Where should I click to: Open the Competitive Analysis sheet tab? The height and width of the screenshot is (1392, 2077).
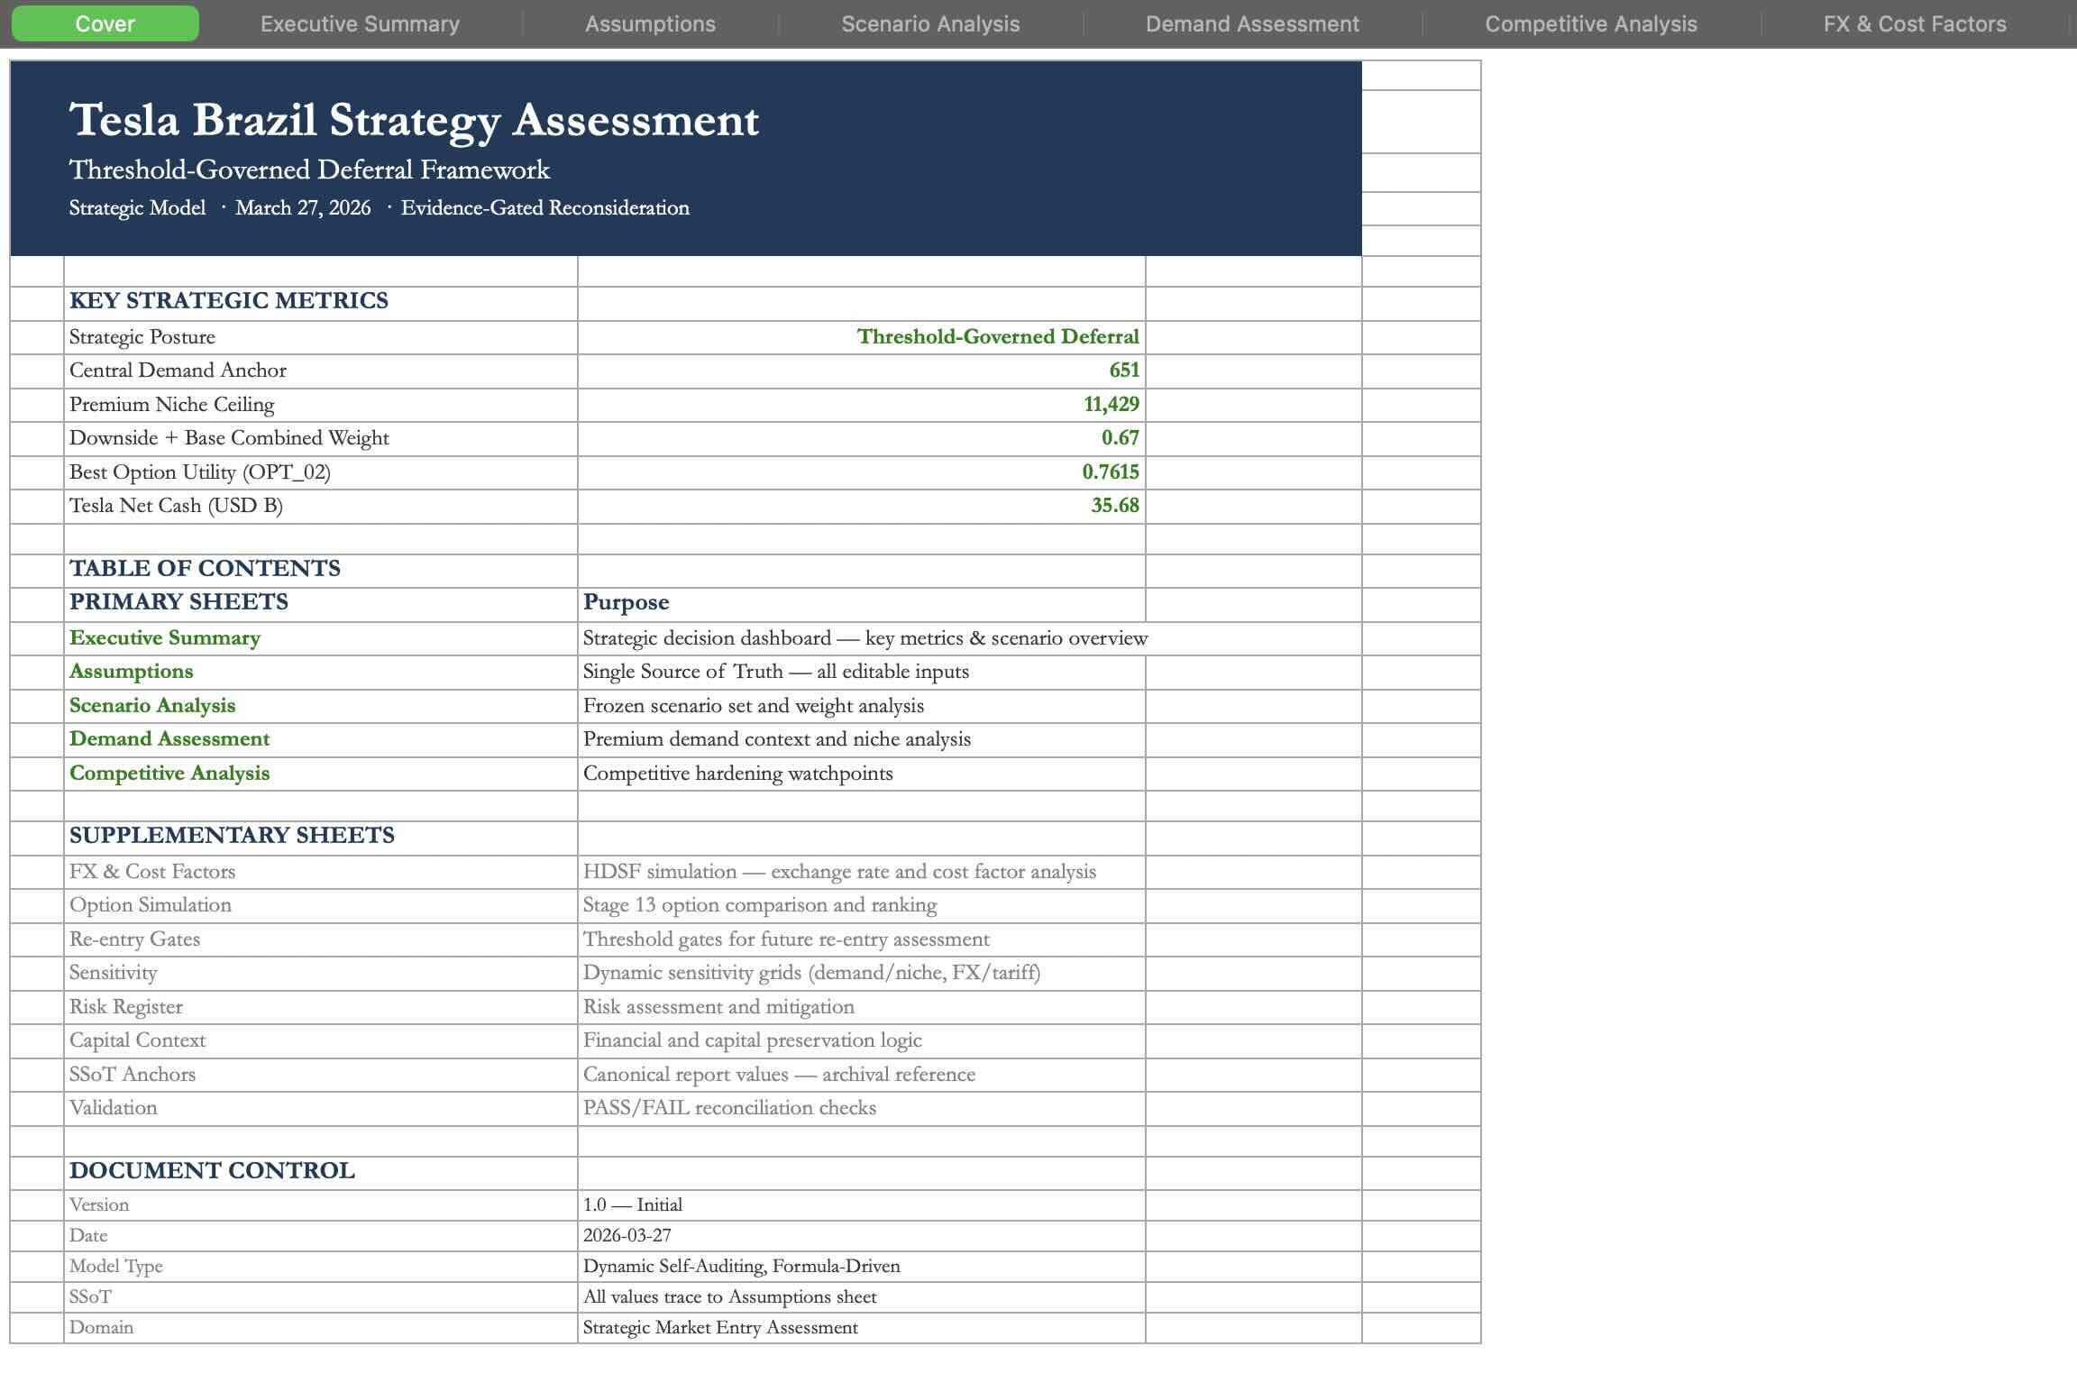click(1591, 24)
